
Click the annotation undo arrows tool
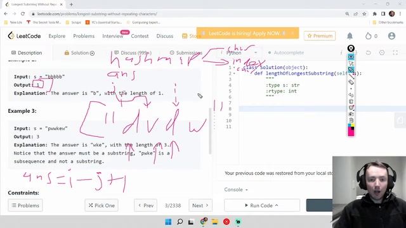[x=351, y=95]
